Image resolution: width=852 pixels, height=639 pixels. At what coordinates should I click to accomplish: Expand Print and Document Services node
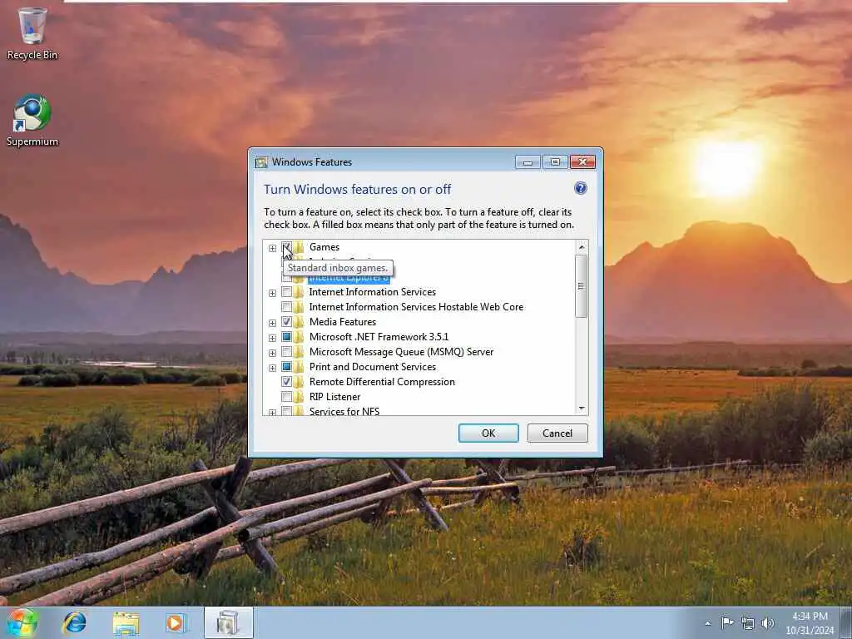pyautogui.click(x=272, y=368)
